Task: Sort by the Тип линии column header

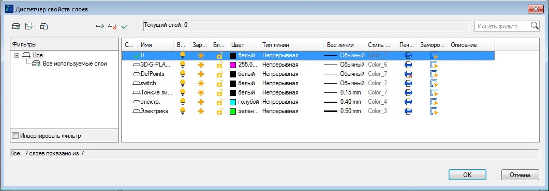Action: [x=291, y=45]
